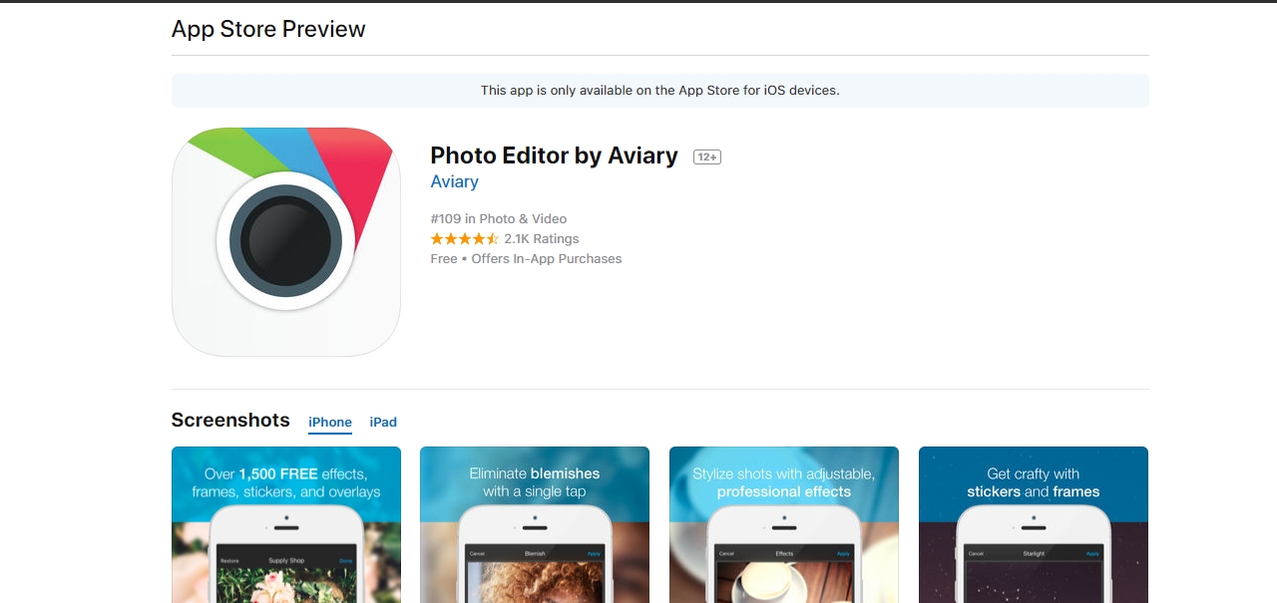
Task: Click 'Photo Editor by Aviary' title
Action: click(x=555, y=155)
